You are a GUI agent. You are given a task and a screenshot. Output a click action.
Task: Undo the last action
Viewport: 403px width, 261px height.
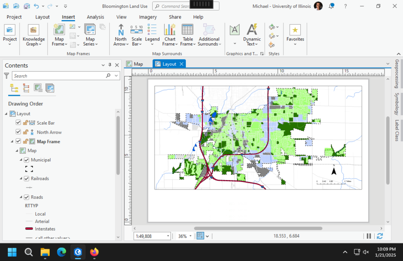(37, 6)
